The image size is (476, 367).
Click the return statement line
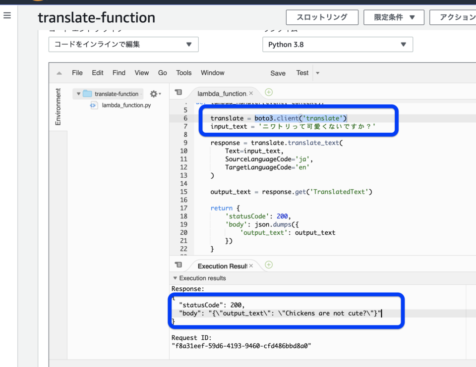pyautogui.click(x=225, y=208)
